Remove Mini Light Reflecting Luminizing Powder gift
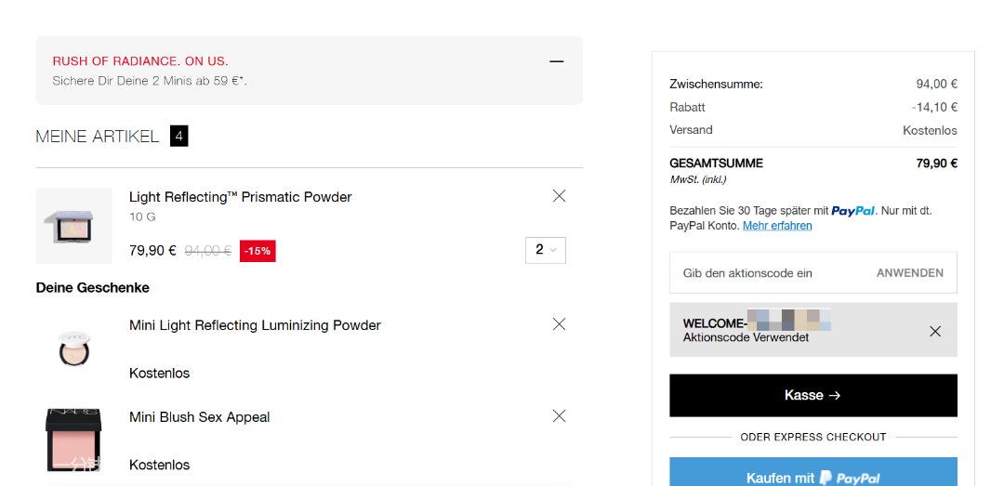This screenshot has height=486, width=1004. click(x=559, y=324)
